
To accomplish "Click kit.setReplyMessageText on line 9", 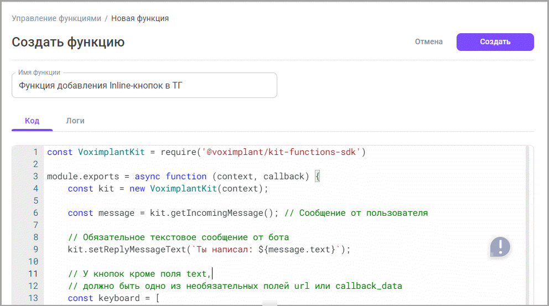I will tap(127, 250).
